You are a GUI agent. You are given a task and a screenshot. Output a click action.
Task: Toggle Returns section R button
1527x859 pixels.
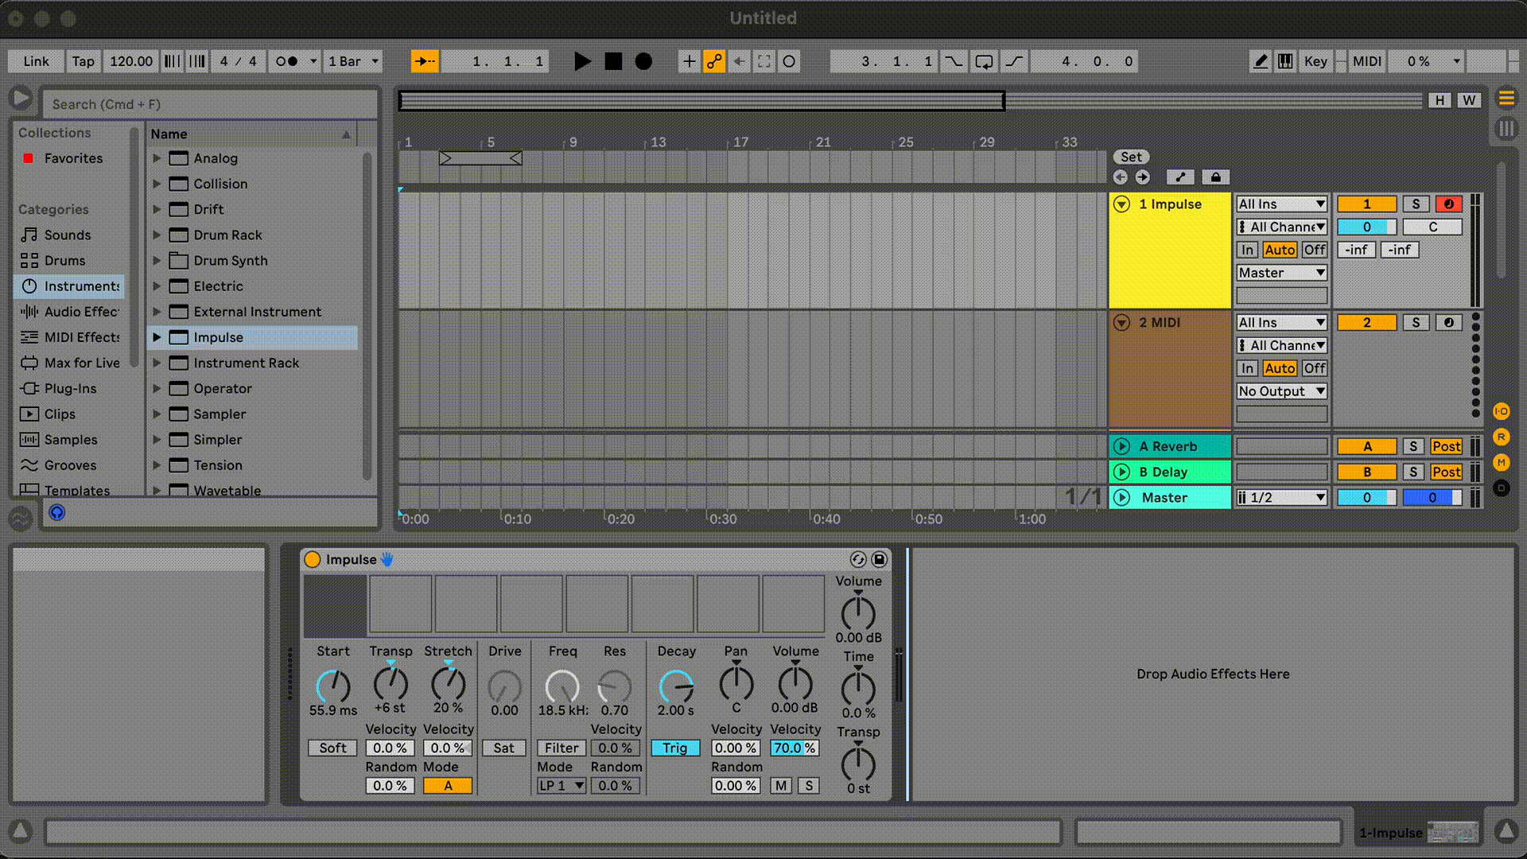pyautogui.click(x=1502, y=437)
